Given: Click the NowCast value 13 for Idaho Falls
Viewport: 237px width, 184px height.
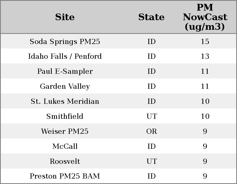Looking at the screenshot, I should click(205, 56).
